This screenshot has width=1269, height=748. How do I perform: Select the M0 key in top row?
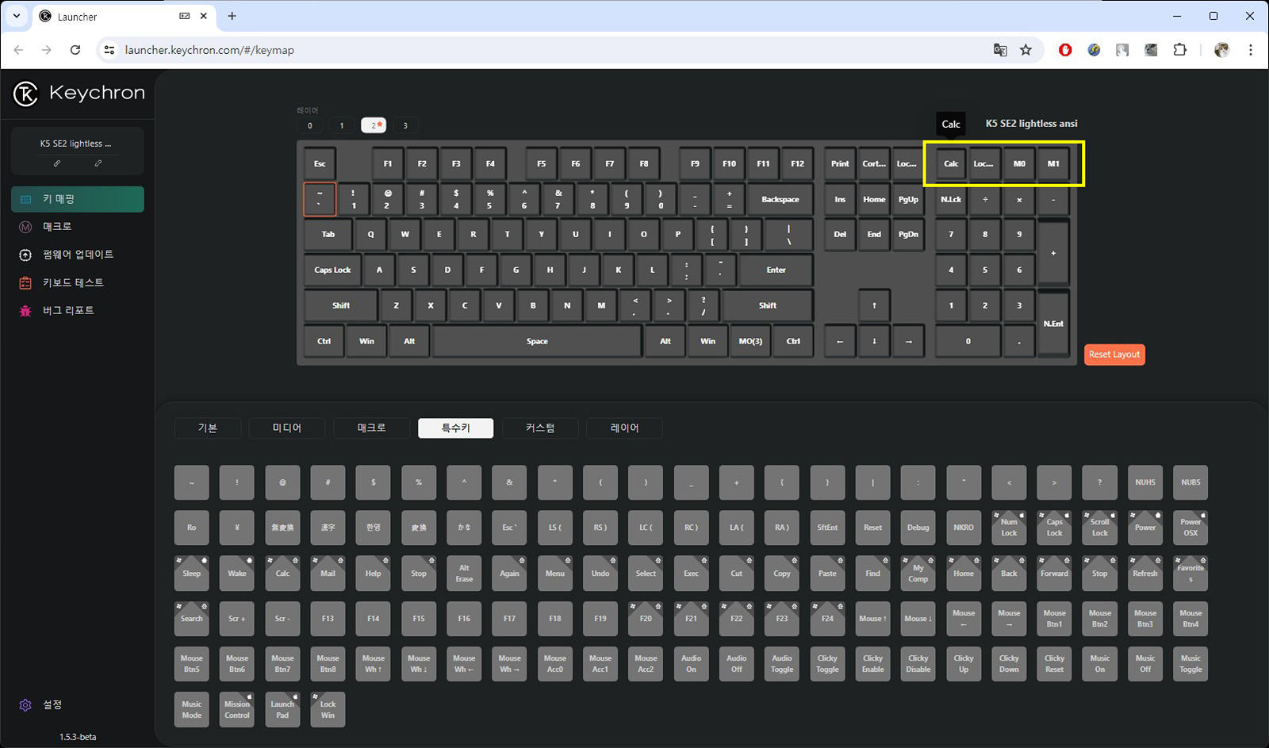click(x=1019, y=163)
